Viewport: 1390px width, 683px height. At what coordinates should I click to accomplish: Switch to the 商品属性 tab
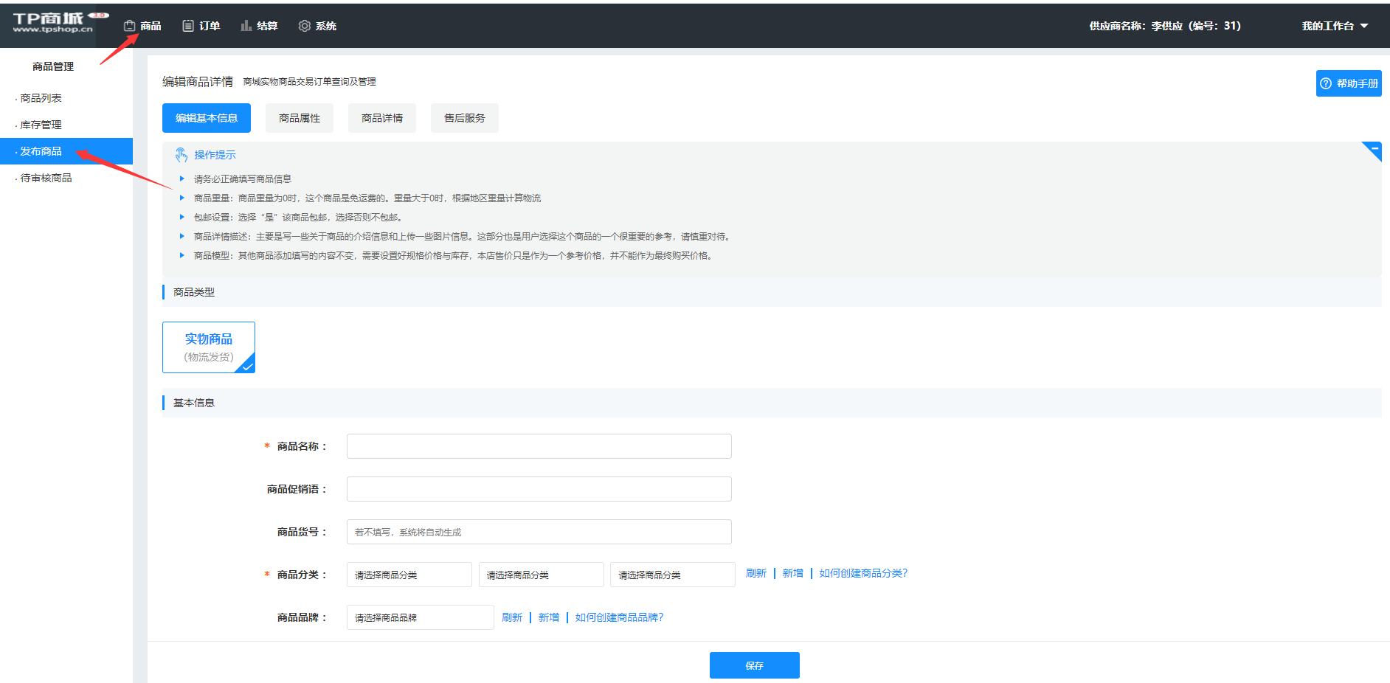[300, 118]
